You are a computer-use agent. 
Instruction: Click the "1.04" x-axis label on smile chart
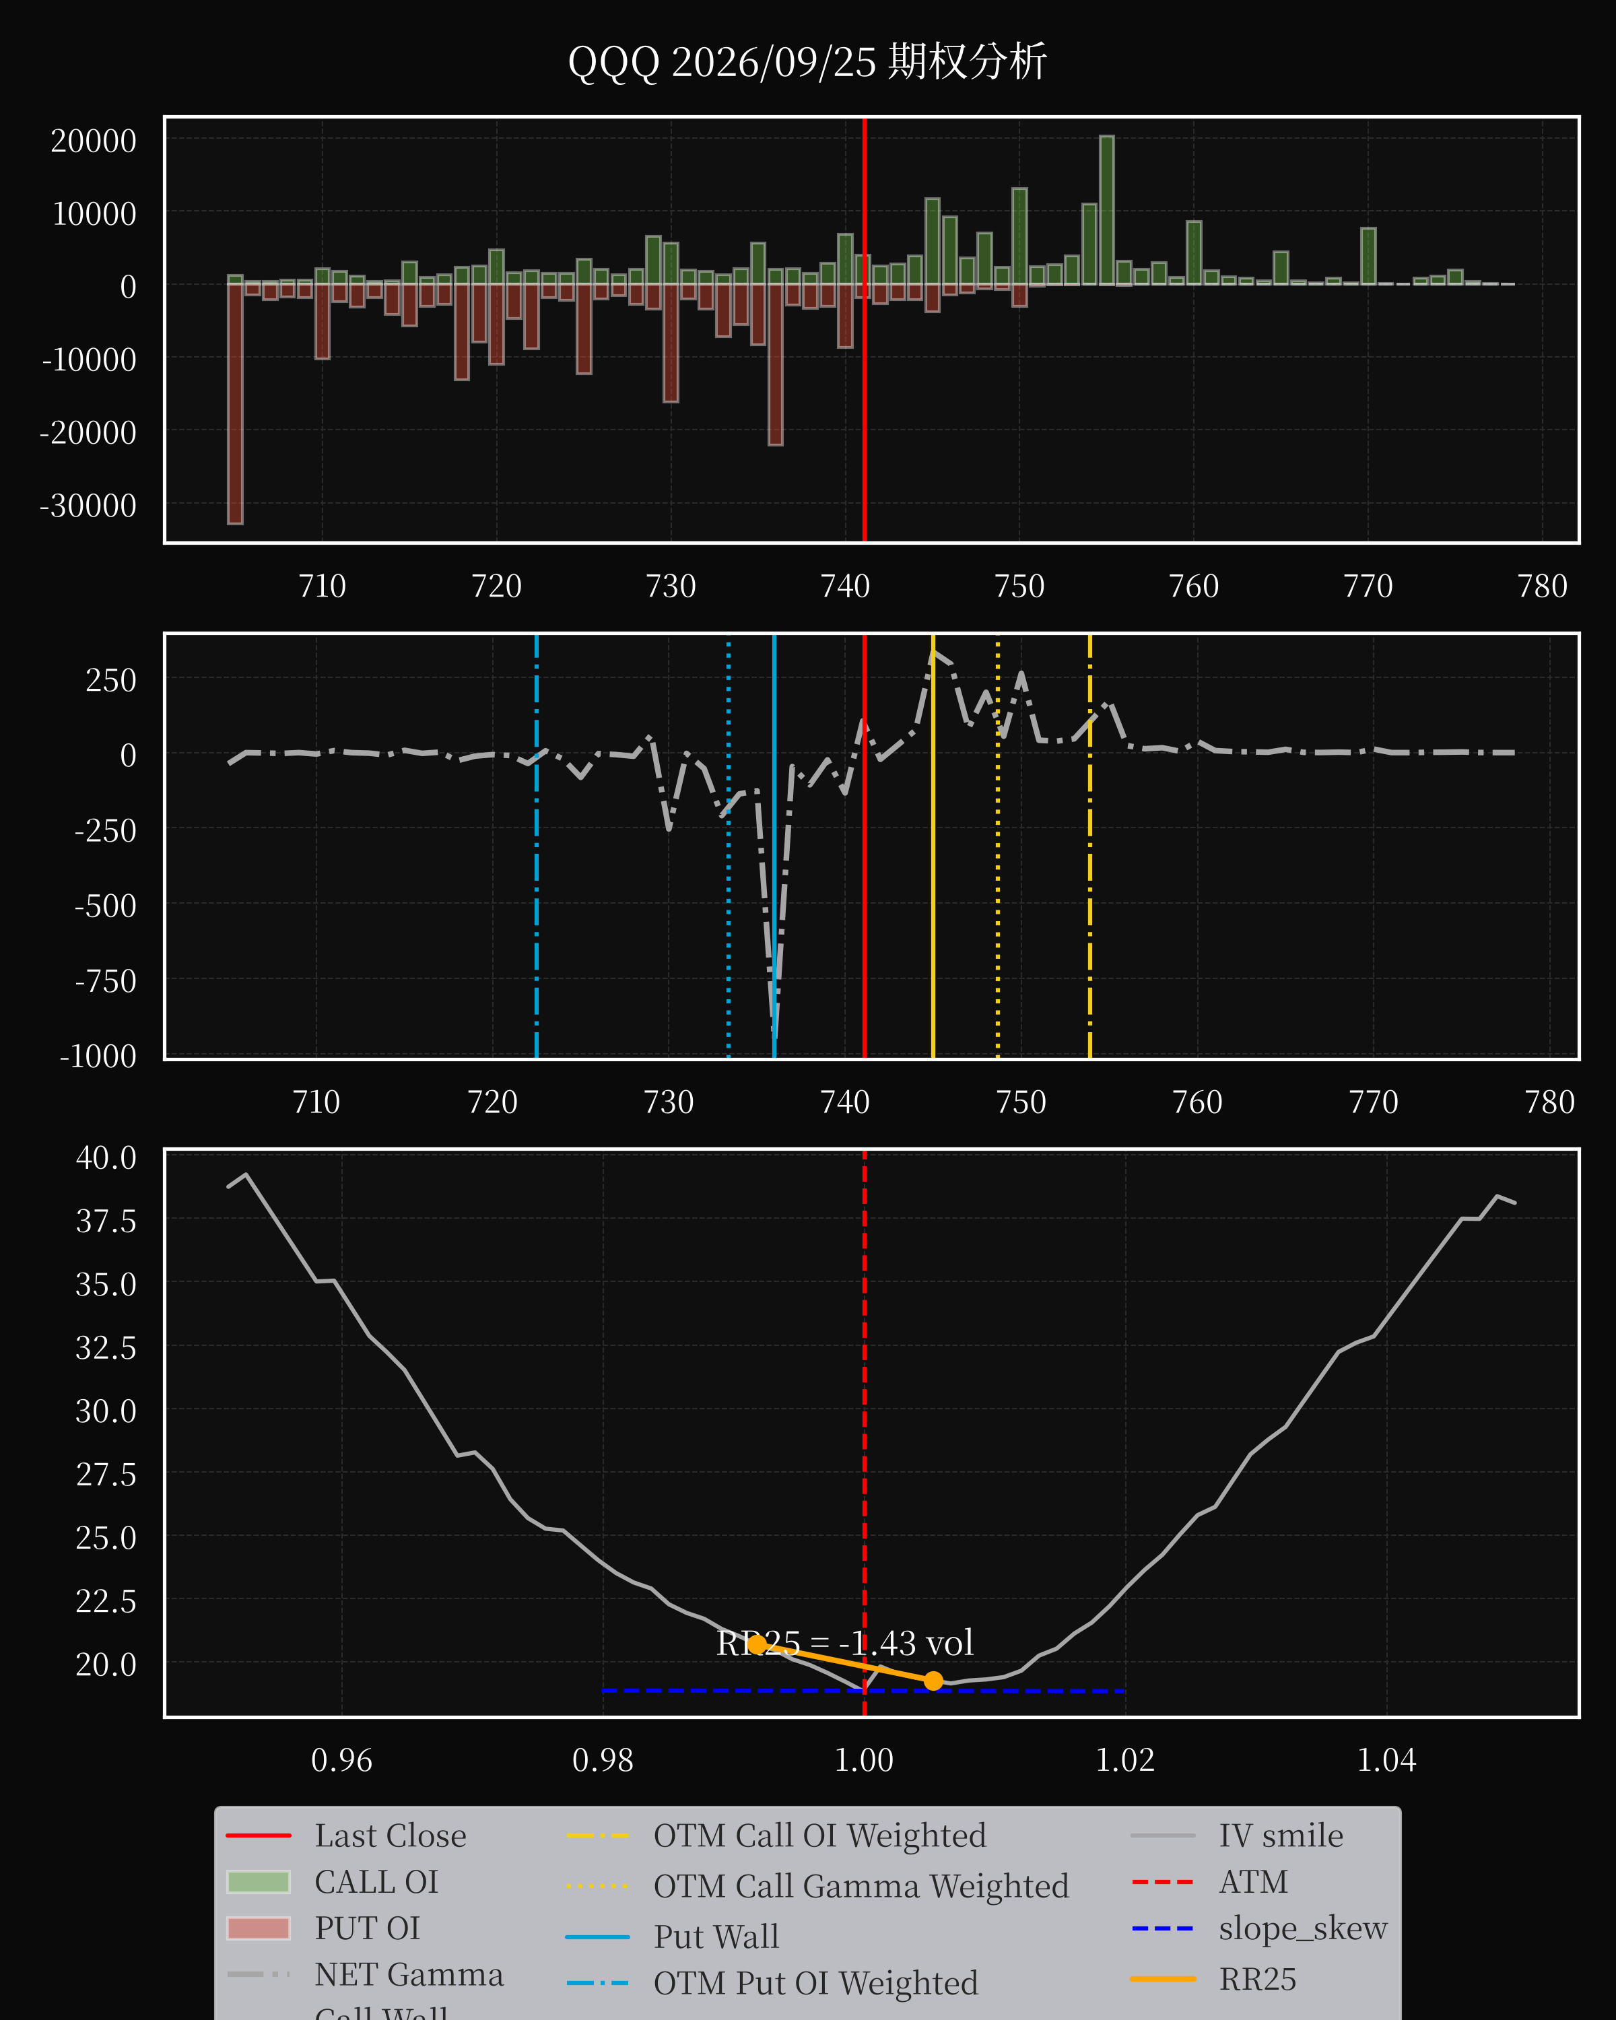(1386, 1761)
